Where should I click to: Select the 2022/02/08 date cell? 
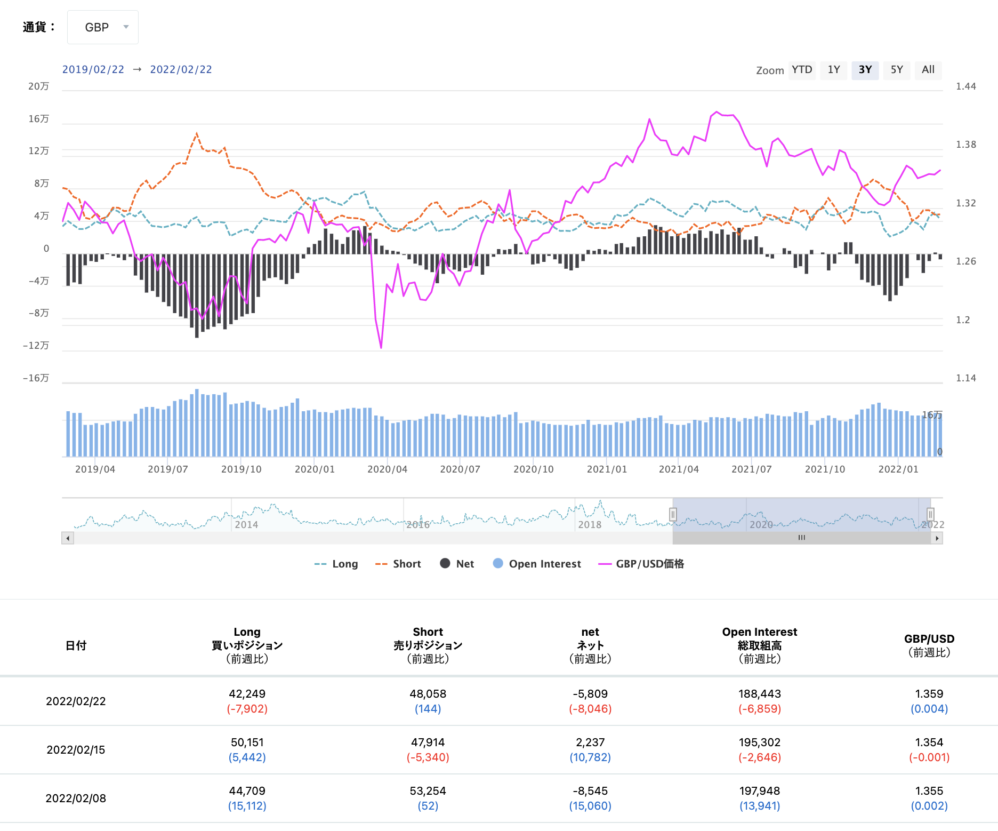coord(76,798)
